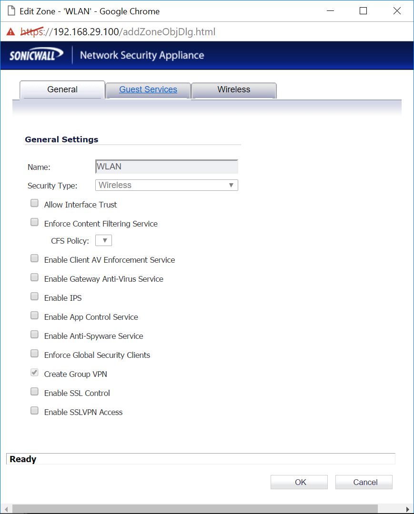
Task: Check Enforce Content Filtering Service
Action: [x=34, y=222]
